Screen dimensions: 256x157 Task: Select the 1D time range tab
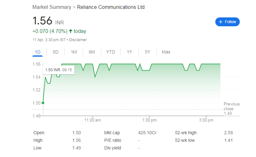point(38,52)
